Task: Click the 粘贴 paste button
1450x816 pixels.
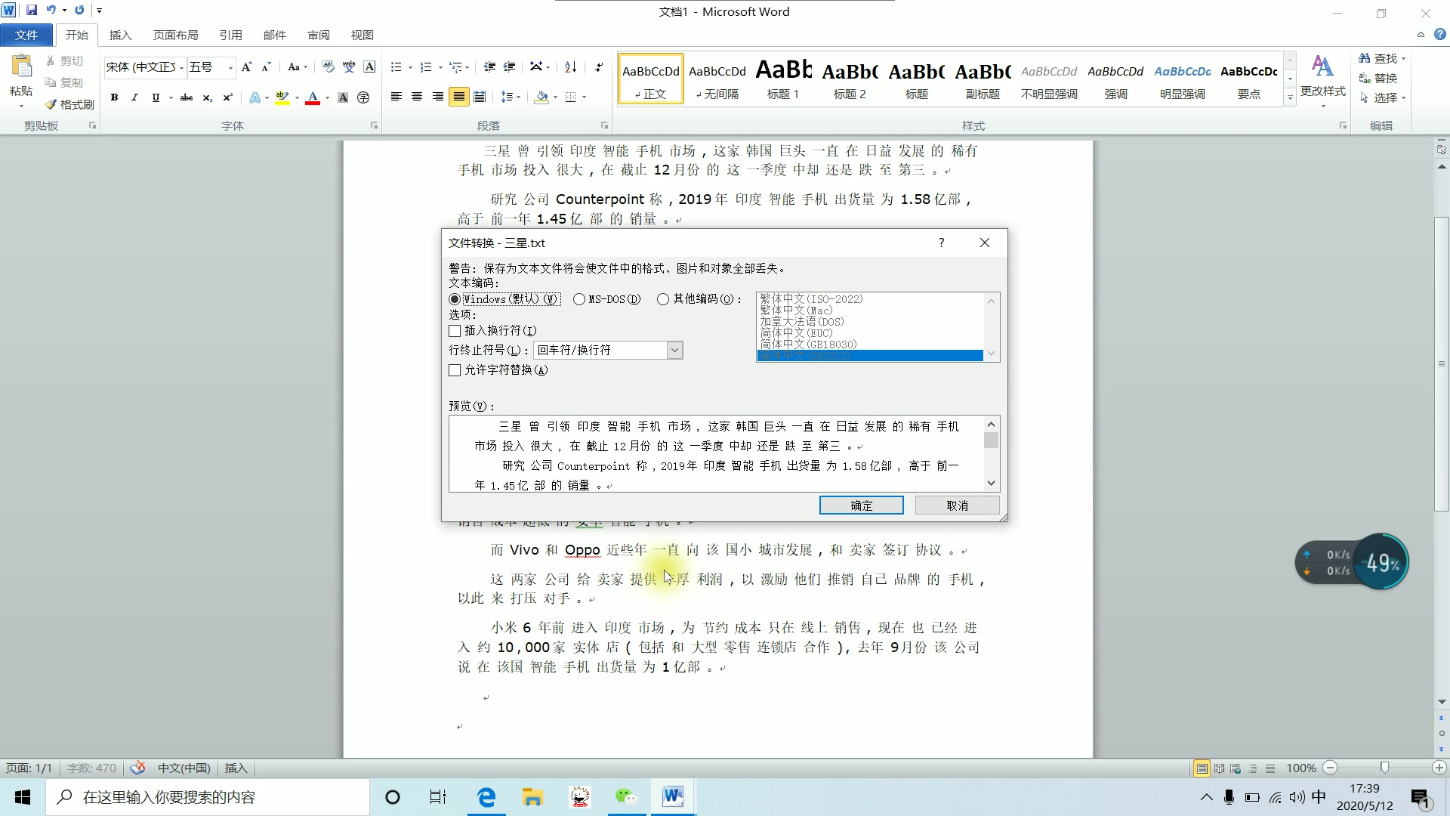Action: (x=21, y=80)
